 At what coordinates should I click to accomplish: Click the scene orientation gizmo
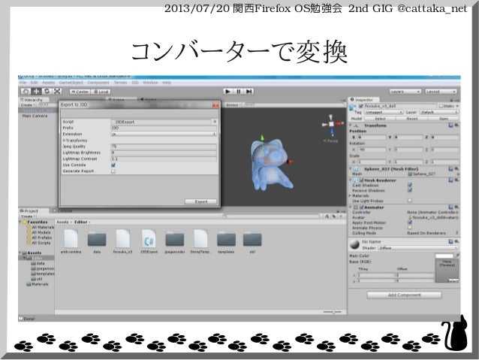coord(332,125)
